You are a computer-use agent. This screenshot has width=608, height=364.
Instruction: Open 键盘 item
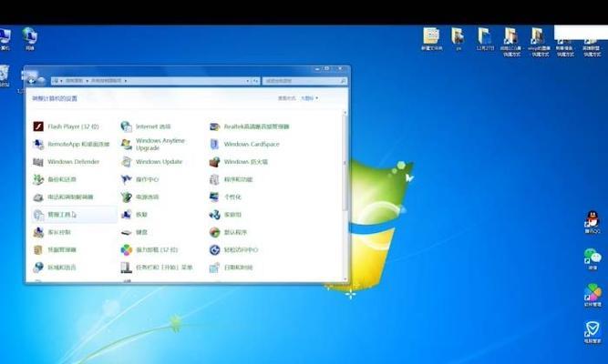[x=134, y=232]
